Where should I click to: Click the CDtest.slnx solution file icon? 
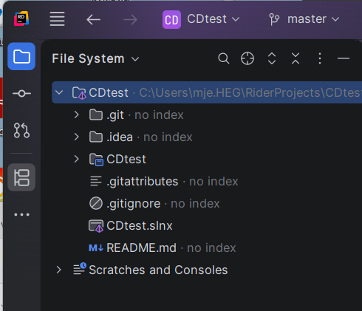coord(96,226)
